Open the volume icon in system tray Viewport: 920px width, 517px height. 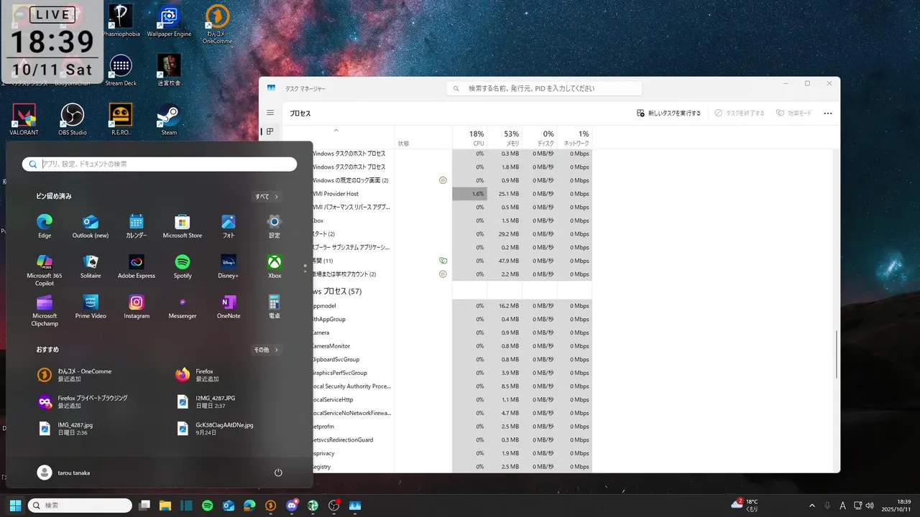coord(870,506)
